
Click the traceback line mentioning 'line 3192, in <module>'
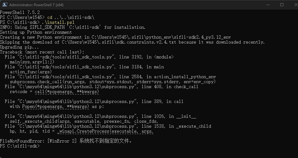click(x=89, y=57)
